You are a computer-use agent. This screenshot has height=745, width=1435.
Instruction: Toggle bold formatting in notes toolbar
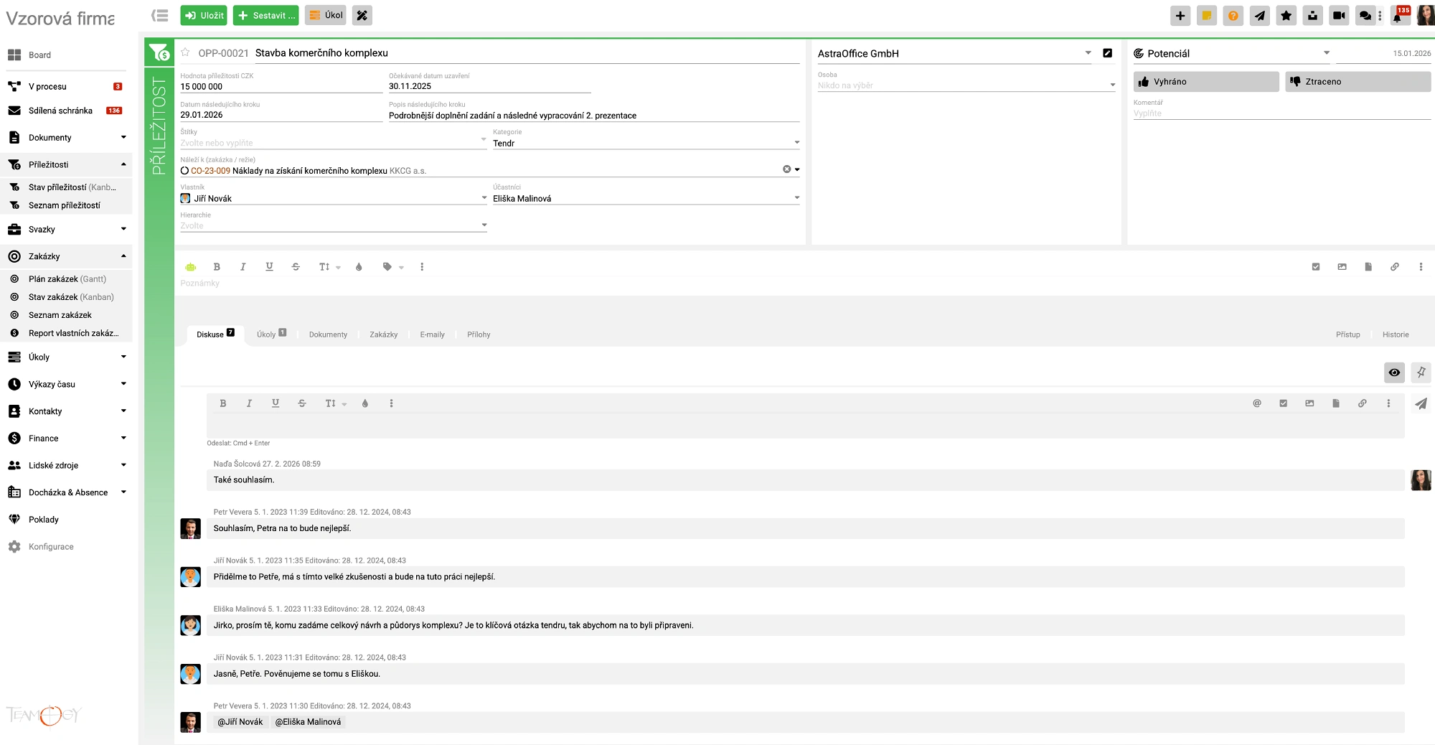(217, 267)
